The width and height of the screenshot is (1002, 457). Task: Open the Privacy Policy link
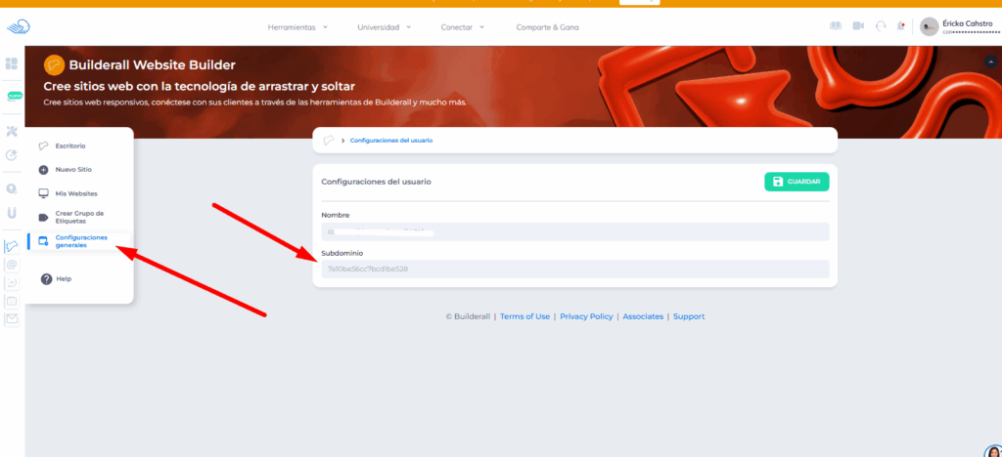coord(586,316)
